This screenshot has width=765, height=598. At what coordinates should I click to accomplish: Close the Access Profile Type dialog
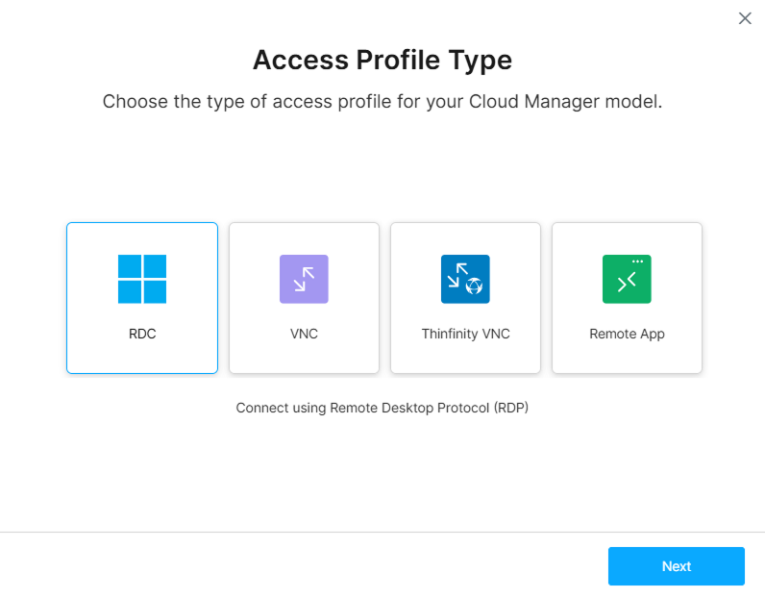pos(745,18)
